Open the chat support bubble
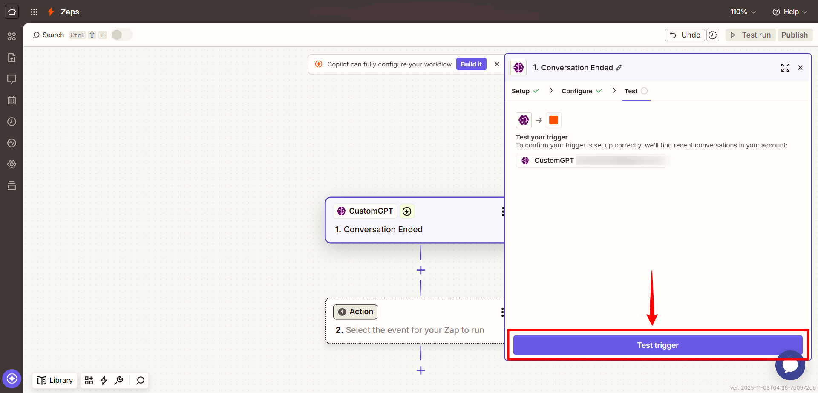Screen dimensions: 818x393 tap(790, 365)
